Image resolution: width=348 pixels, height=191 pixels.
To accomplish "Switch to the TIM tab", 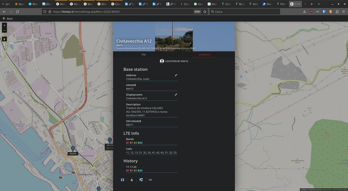I will [x=143, y=54].
